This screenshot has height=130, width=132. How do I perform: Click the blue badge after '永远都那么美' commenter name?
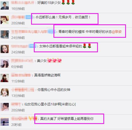coord(29,17)
